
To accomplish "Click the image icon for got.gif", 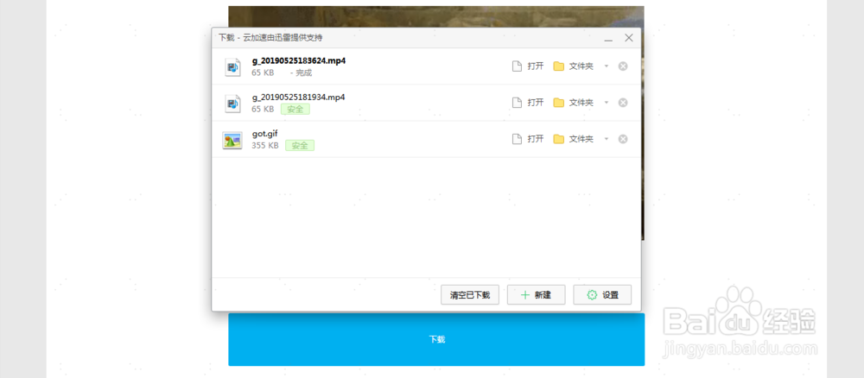I will (232, 140).
